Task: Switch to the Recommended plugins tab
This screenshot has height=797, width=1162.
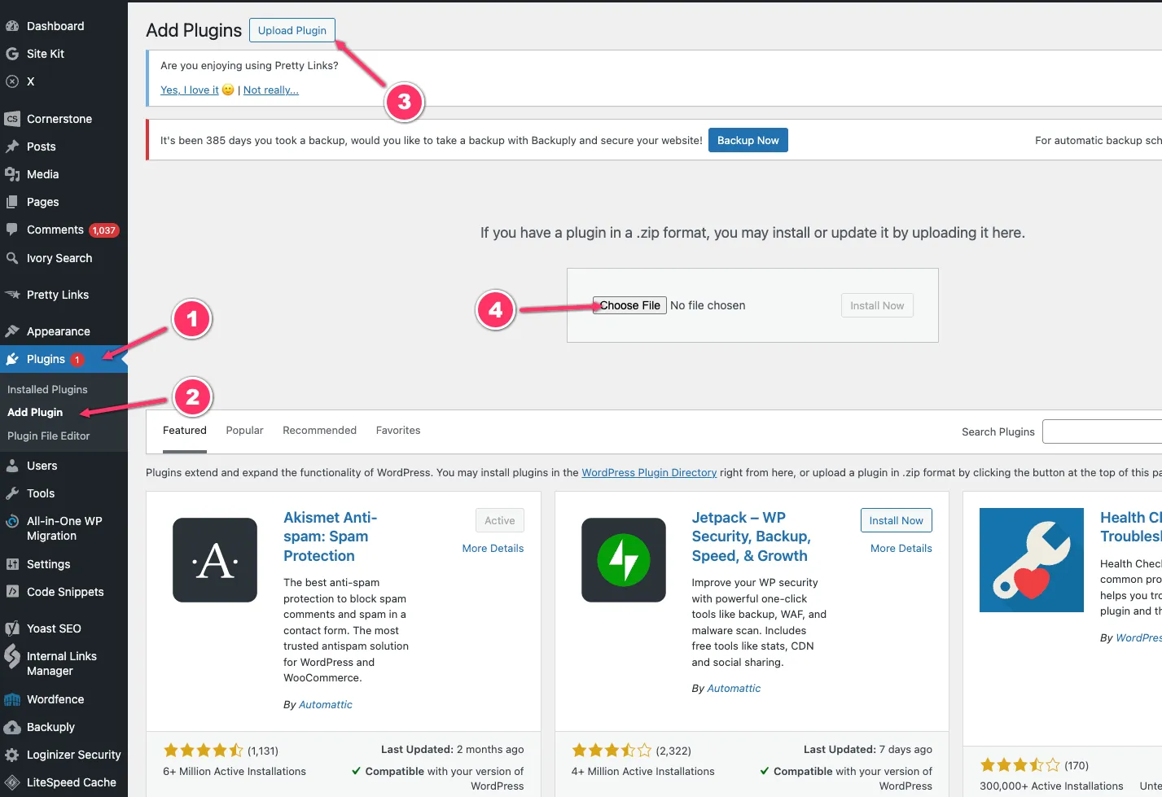Action: point(320,431)
